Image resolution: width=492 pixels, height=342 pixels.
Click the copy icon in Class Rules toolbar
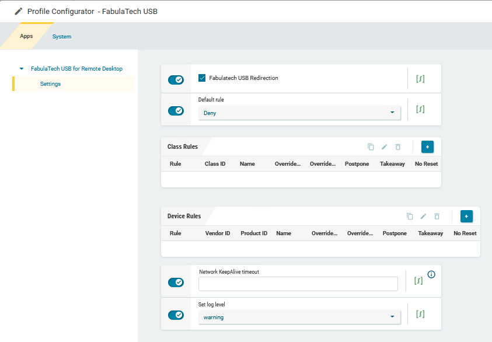[371, 146]
